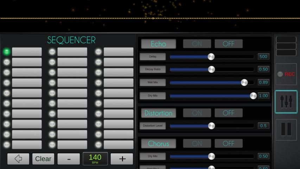Click the Echo Delay slider handle

(x=211, y=57)
